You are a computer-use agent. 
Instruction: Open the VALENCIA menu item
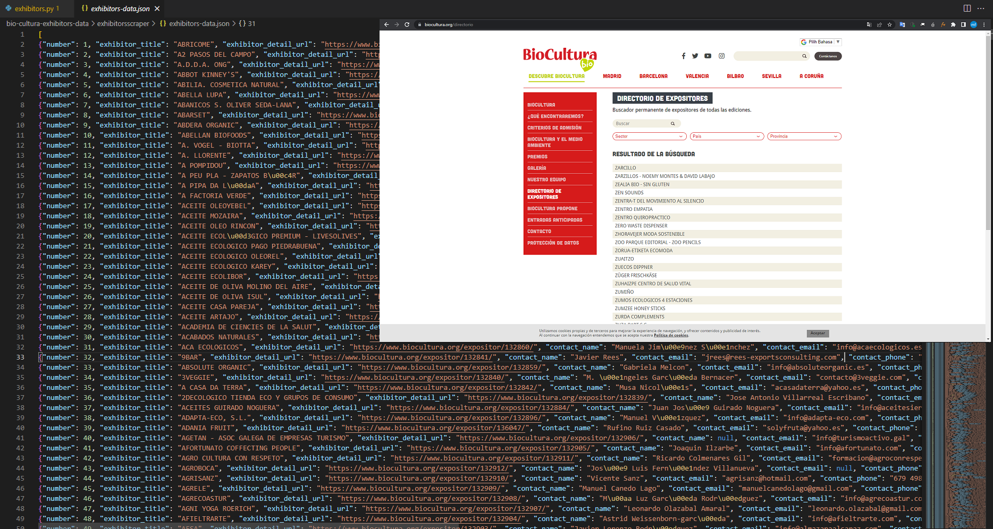(697, 76)
